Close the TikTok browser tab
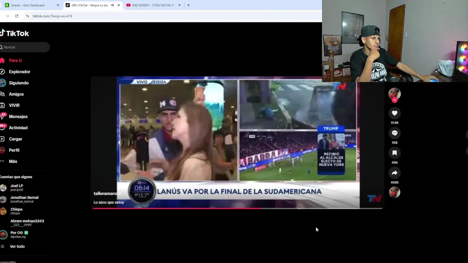 [118, 5]
